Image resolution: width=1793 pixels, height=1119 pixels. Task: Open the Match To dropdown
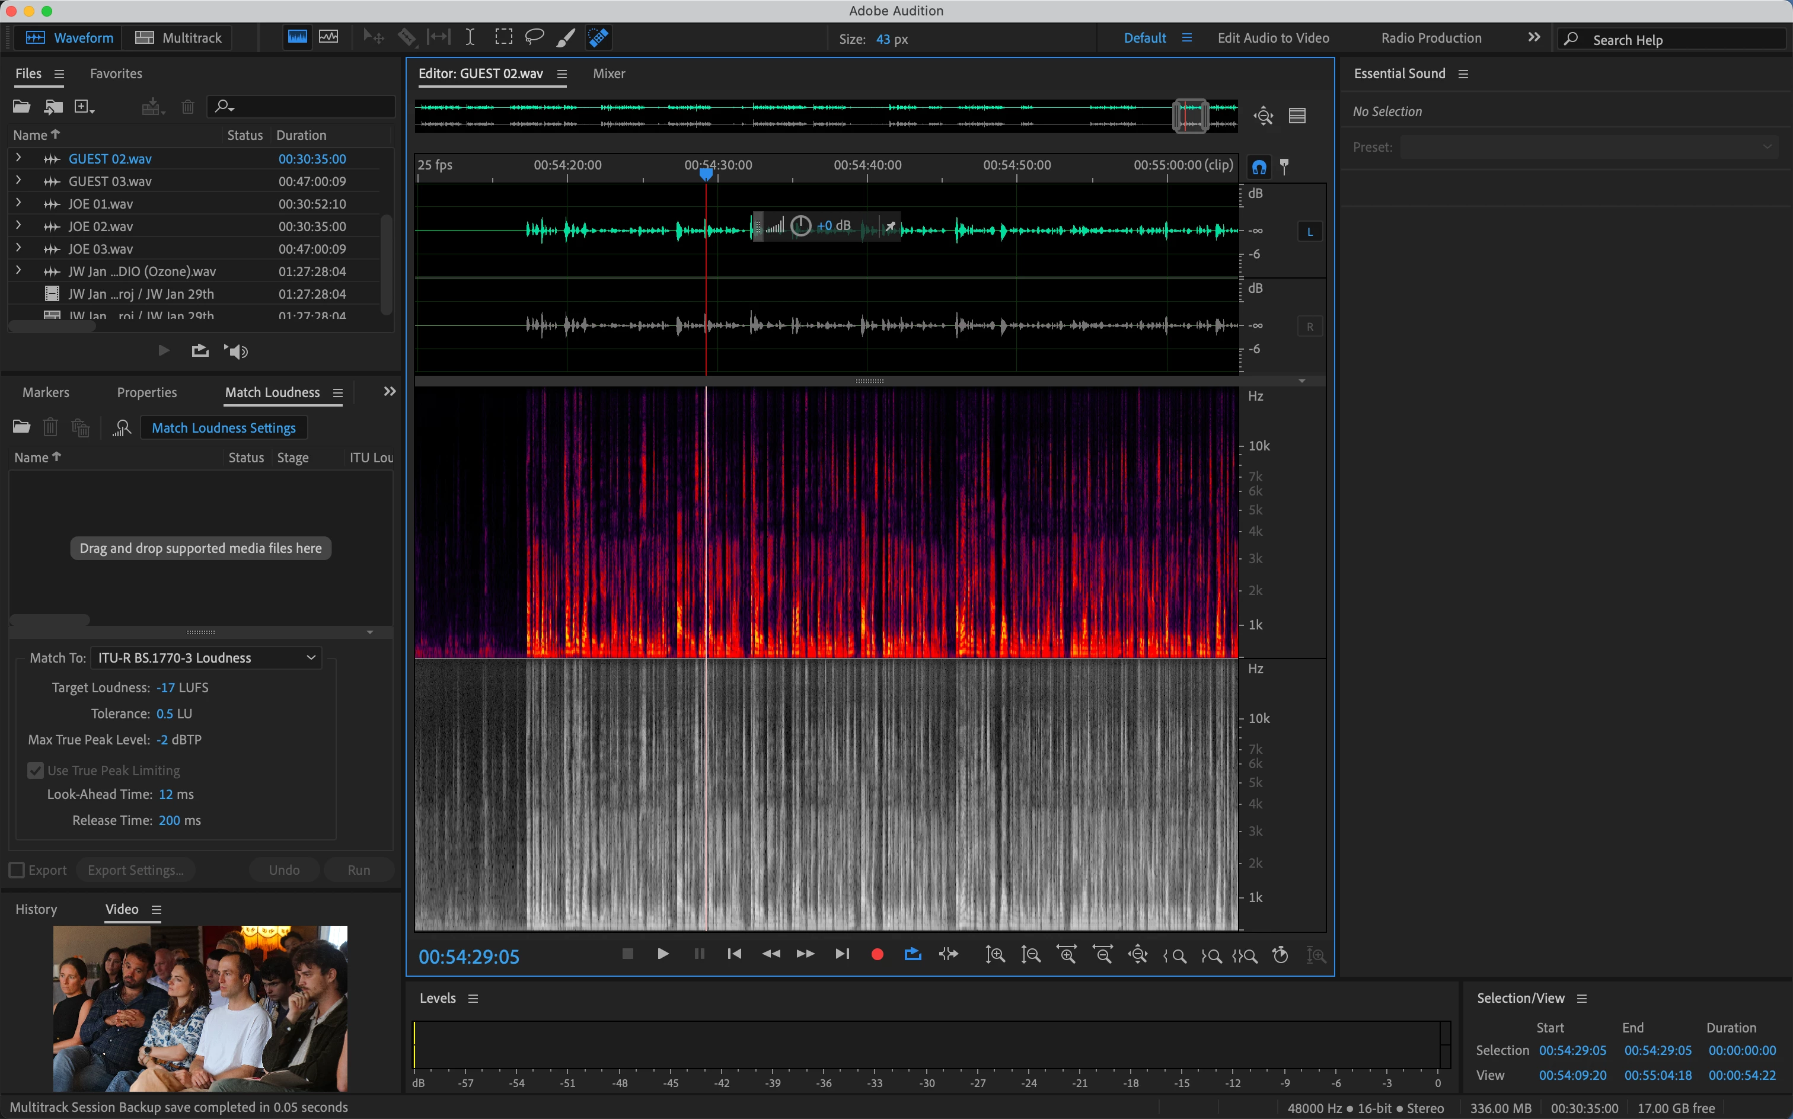point(206,658)
